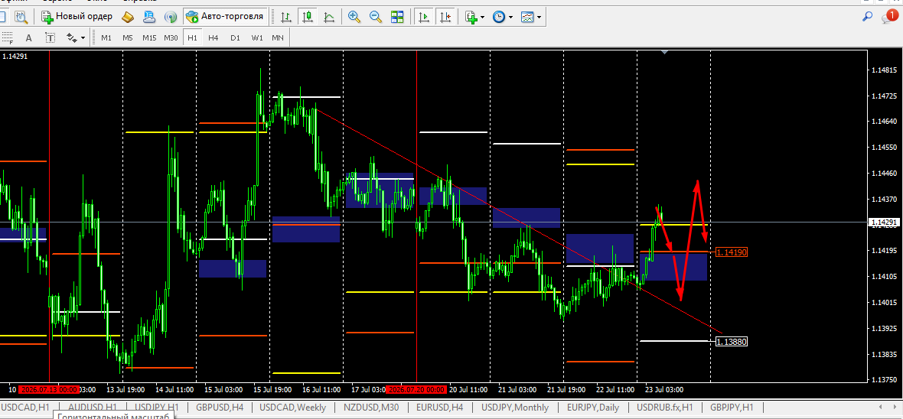Select the H1 timeframe button
This screenshot has width=903, height=419.
[x=192, y=38]
